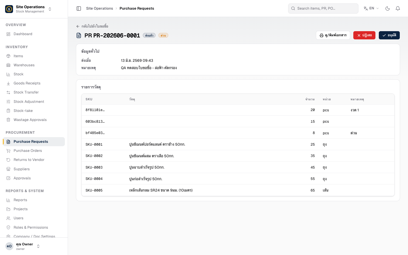Click the Stock Transfer arrows icon
408x255 pixels.
click(8, 92)
